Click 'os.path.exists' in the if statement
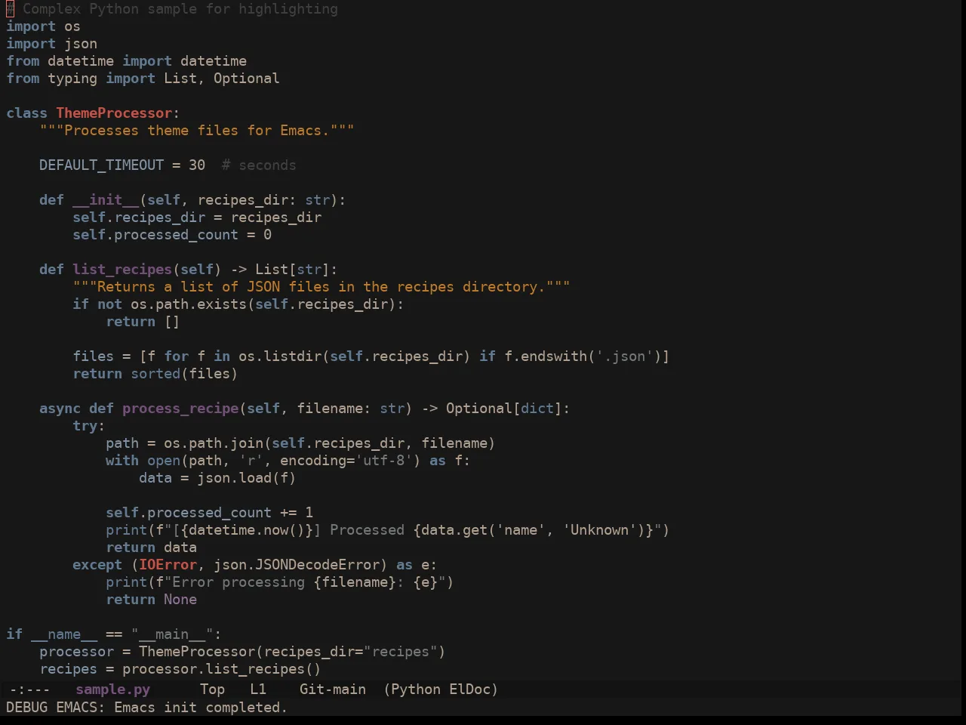The image size is (966, 725). (x=189, y=304)
